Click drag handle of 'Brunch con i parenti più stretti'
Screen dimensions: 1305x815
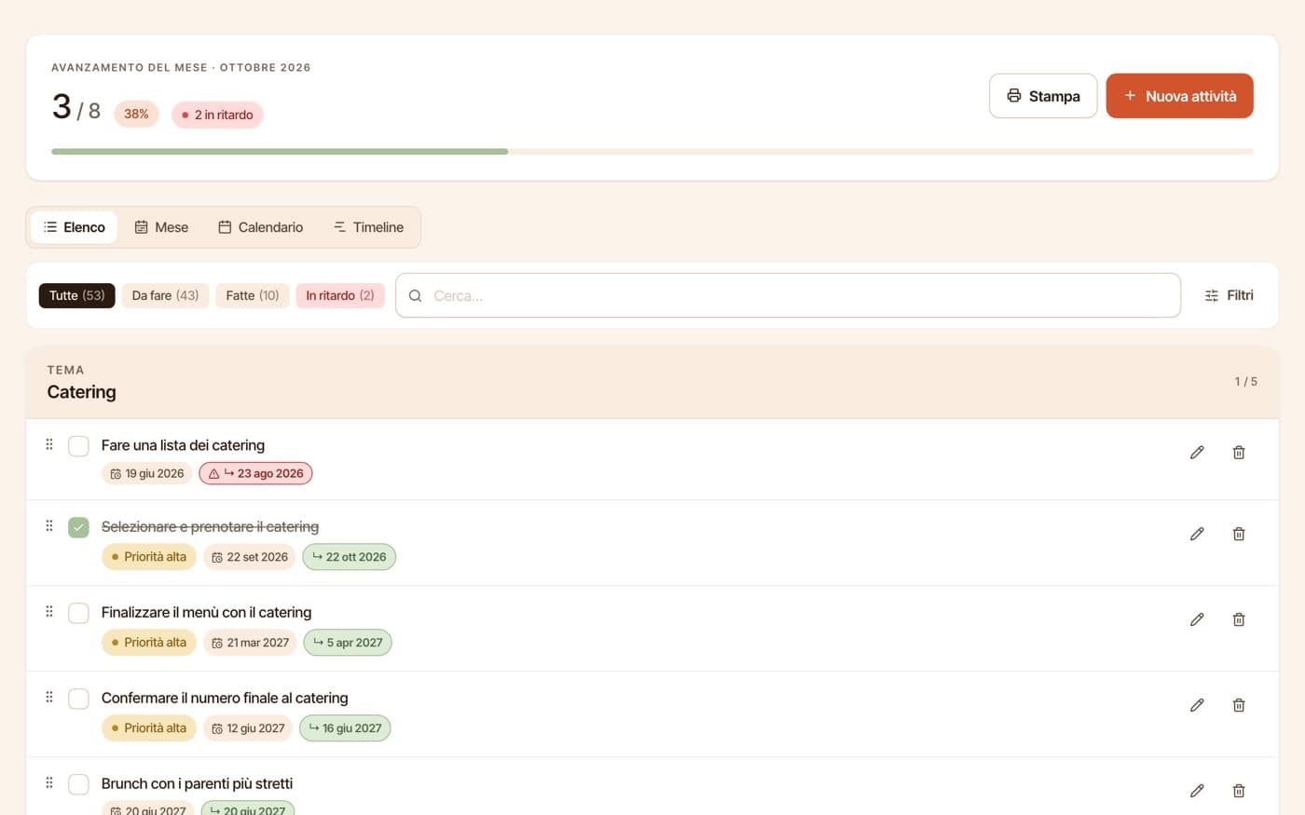coord(49,783)
